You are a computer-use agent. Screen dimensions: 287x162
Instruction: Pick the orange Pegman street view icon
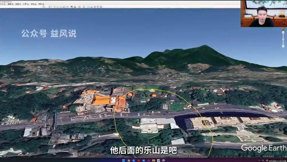click(283, 29)
